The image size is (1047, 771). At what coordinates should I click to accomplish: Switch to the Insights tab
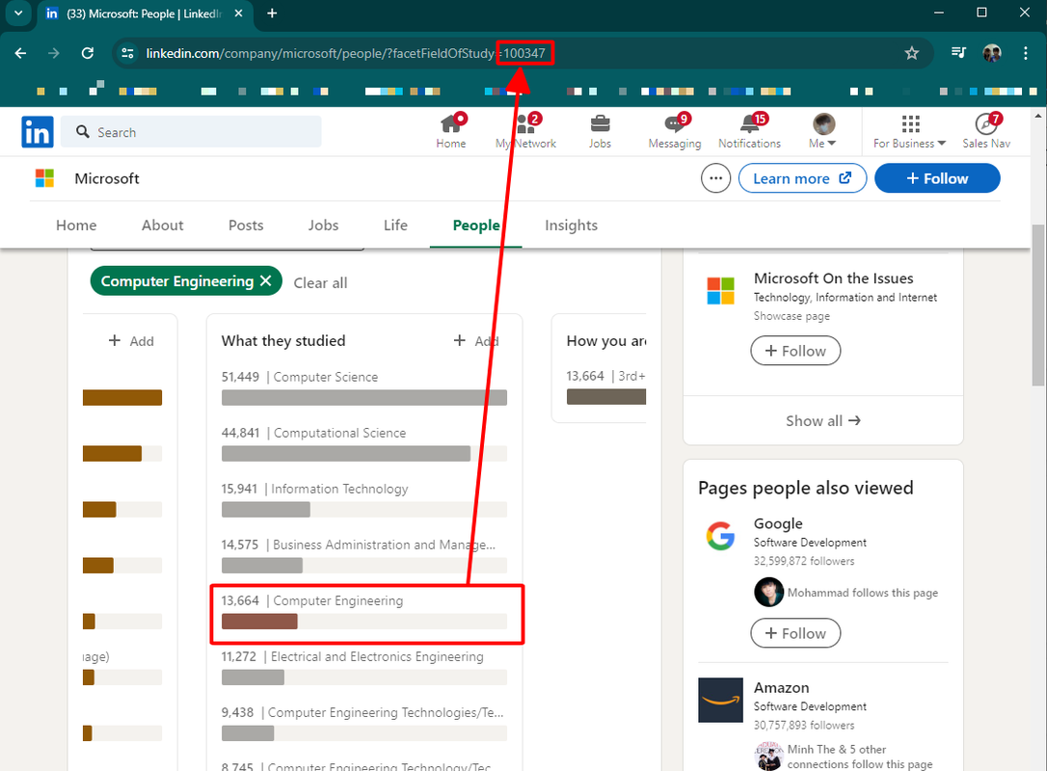click(x=571, y=226)
